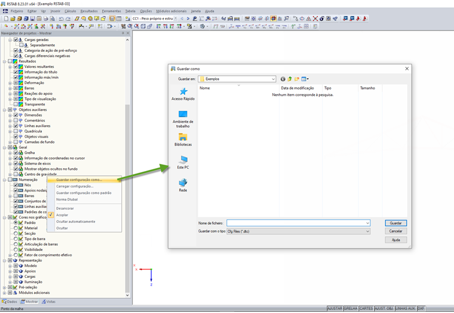
Task: Set view in Z direction icon
Action: 171,26
